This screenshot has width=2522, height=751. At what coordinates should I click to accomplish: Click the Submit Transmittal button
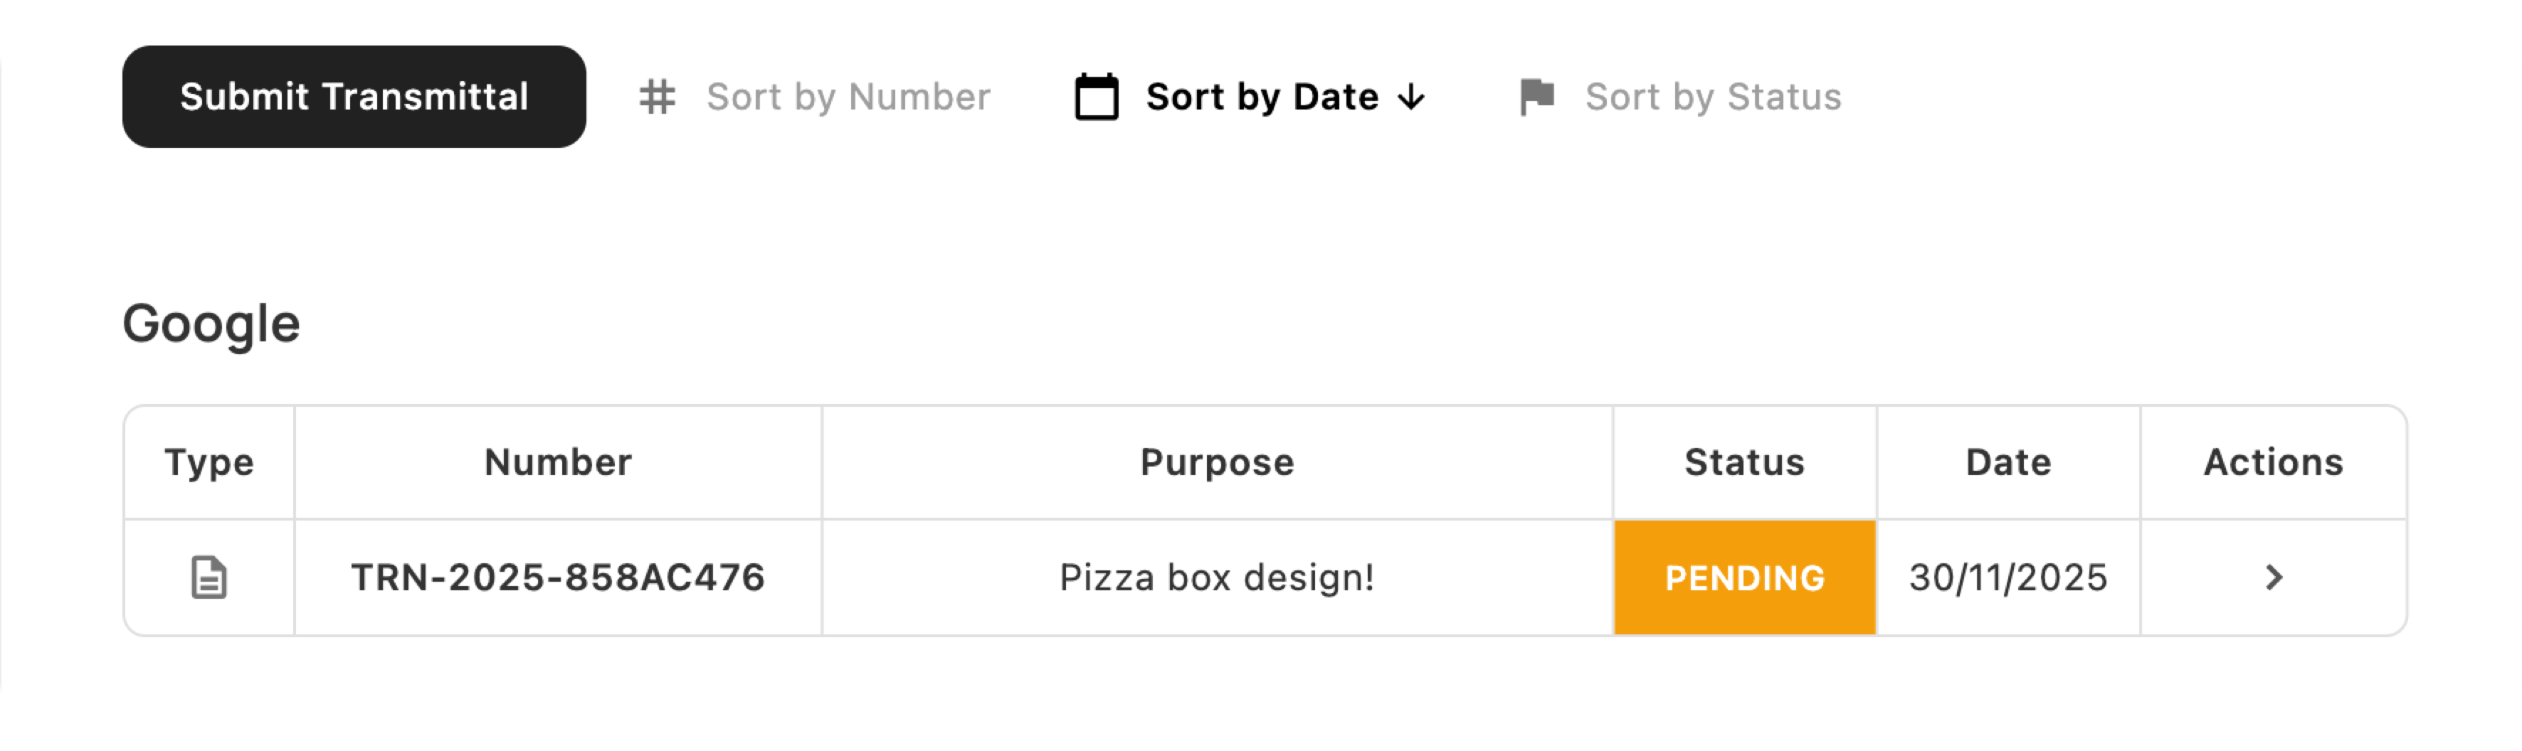coord(354,97)
